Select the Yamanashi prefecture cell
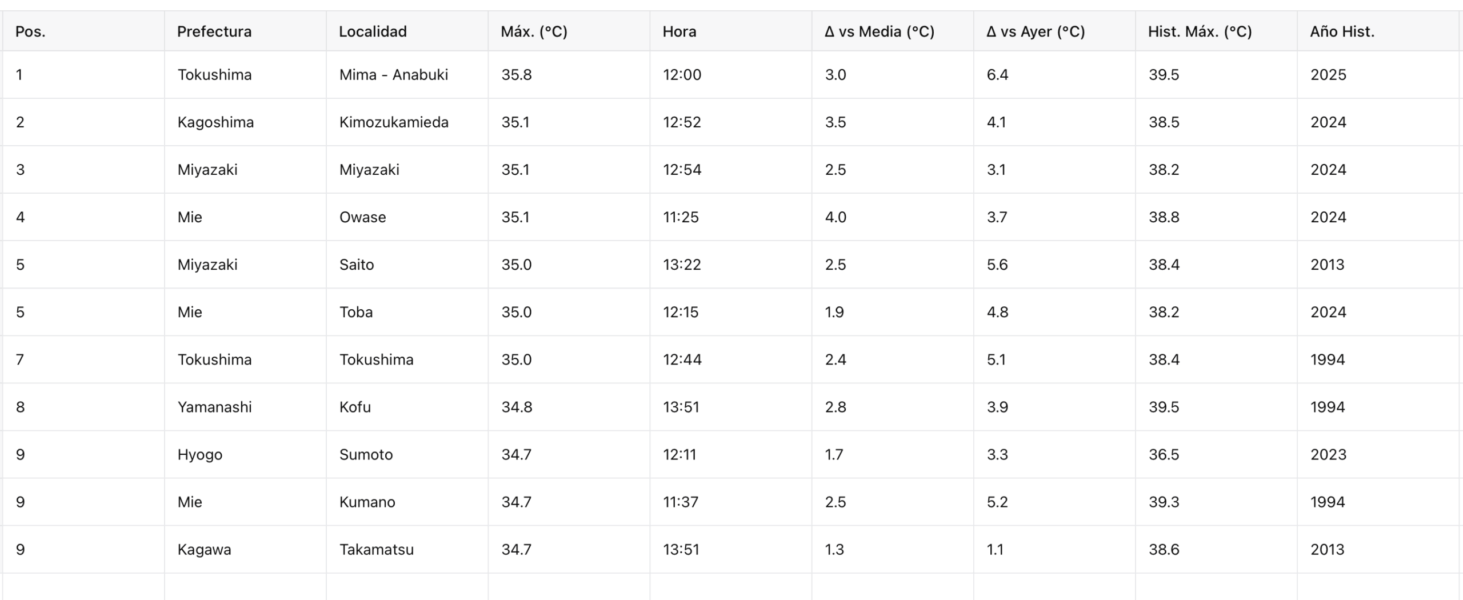Image resolution: width=1463 pixels, height=600 pixels. tap(214, 407)
